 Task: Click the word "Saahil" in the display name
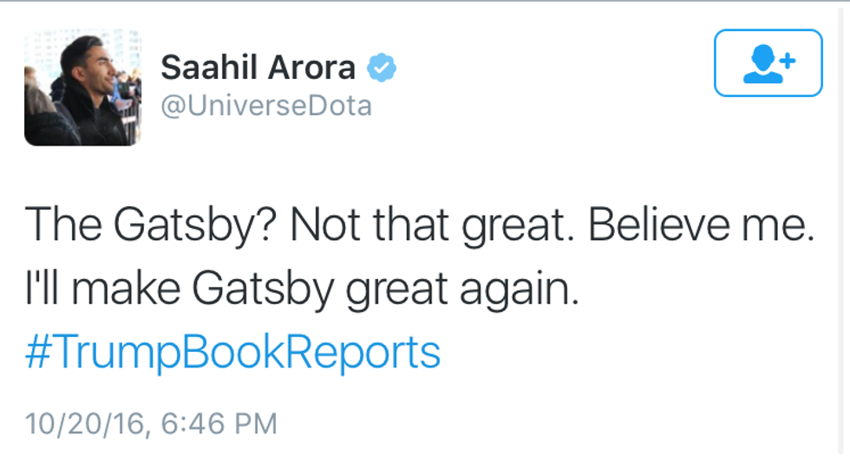click(207, 68)
